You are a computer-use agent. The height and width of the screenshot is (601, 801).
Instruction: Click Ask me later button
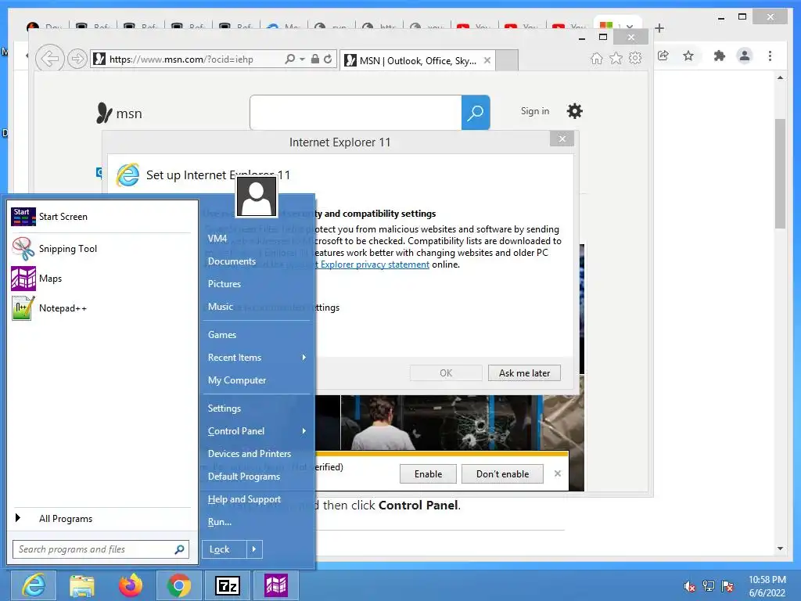coord(524,373)
